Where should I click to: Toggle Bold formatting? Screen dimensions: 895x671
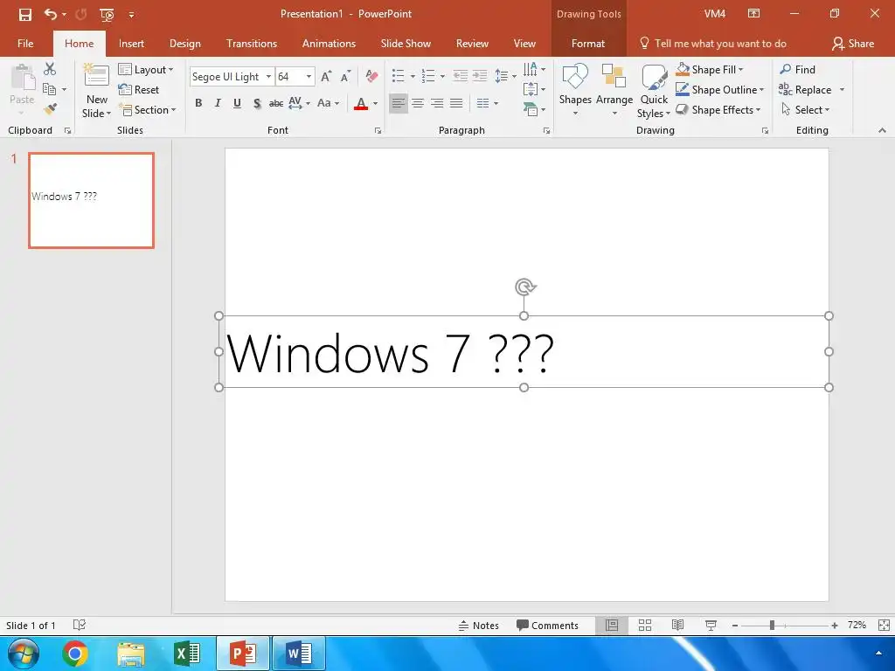click(x=198, y=103)
